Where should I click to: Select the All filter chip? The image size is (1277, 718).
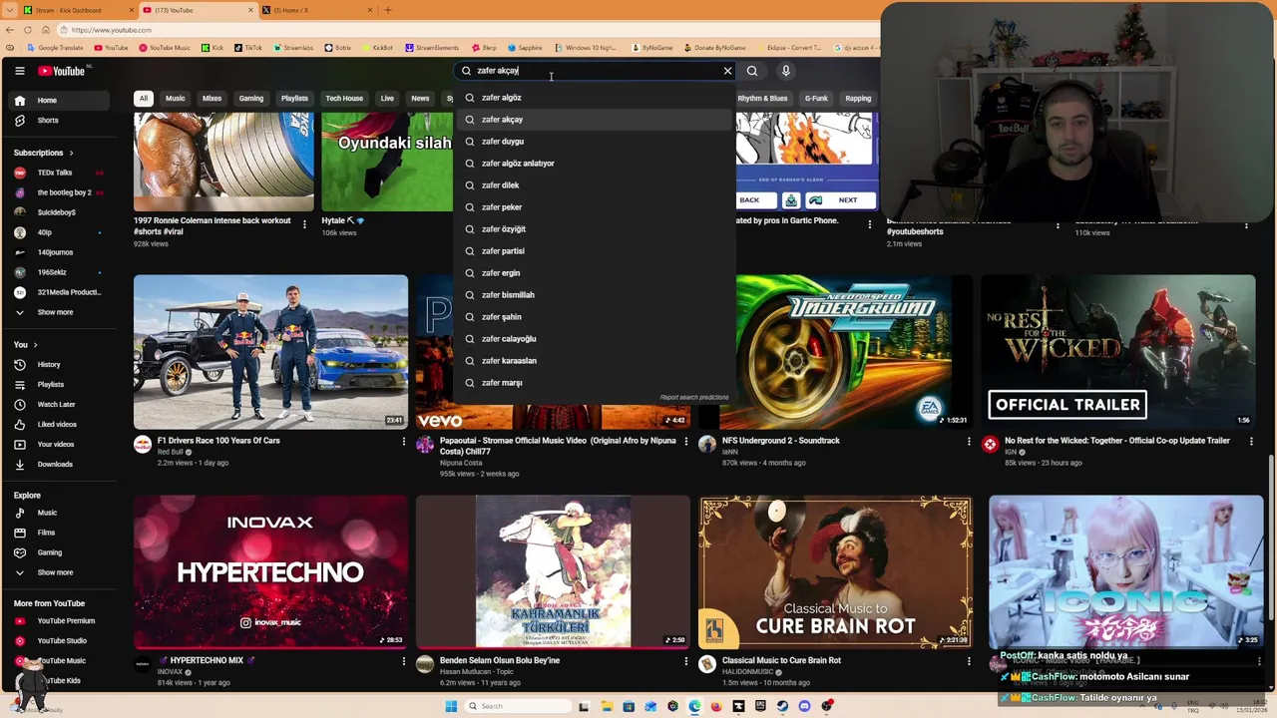[x=144, y=99]
